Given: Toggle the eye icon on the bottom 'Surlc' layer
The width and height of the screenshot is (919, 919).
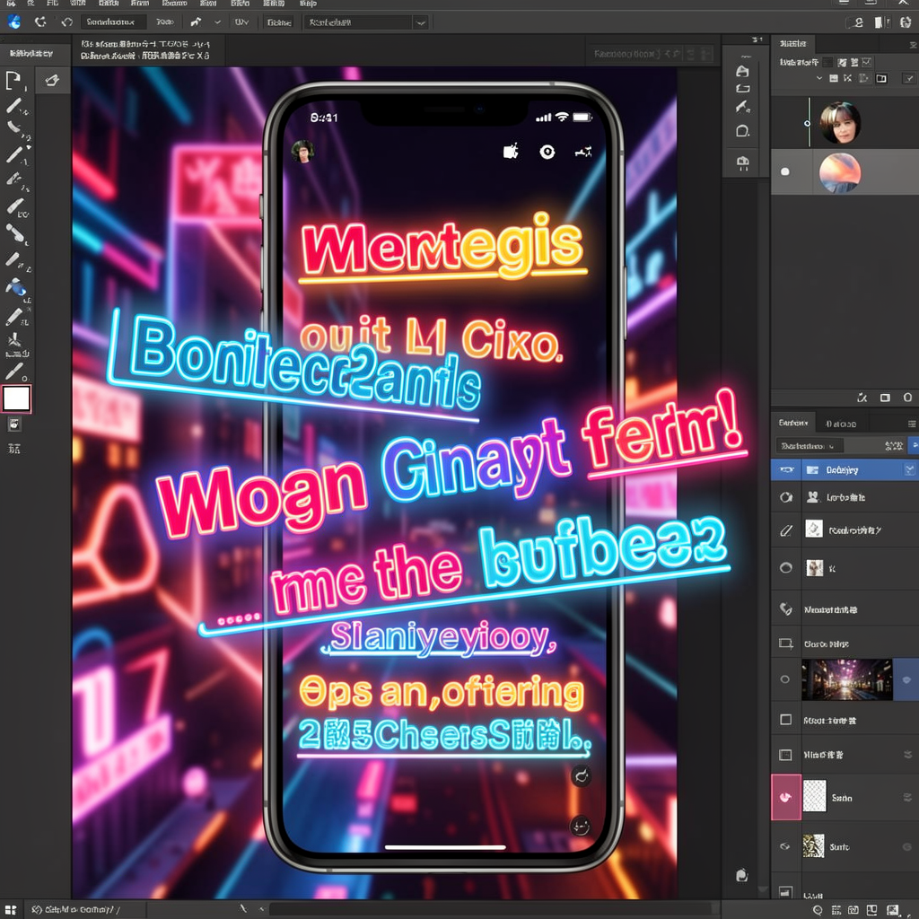Looking at the screenshot, I should click(x=785, y=846).
